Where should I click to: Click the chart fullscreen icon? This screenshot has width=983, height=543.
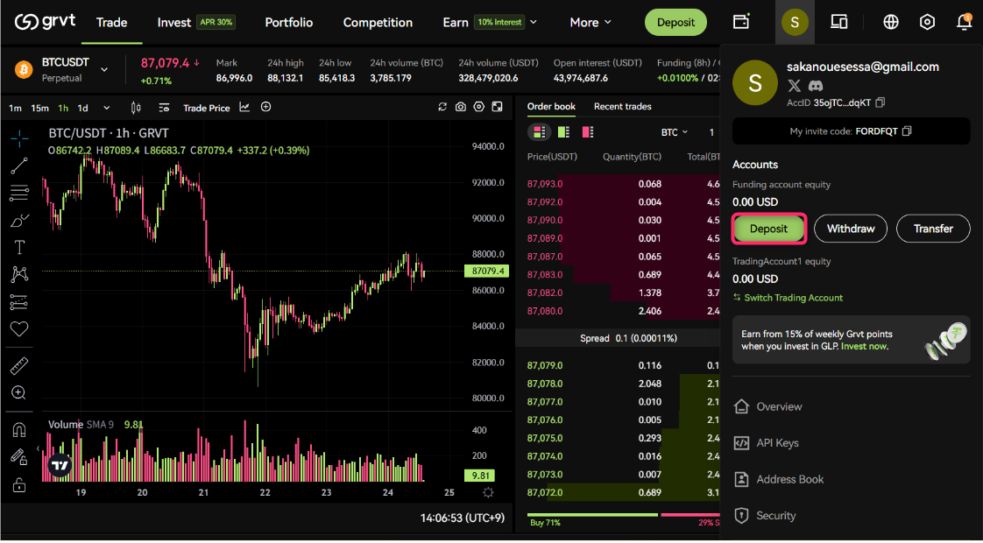pos(498,107)
